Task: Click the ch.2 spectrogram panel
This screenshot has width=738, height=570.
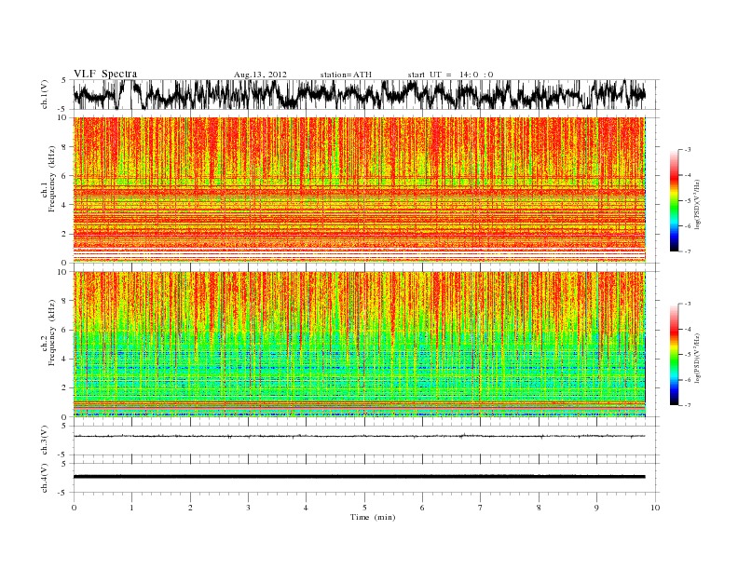Action: 360,345
